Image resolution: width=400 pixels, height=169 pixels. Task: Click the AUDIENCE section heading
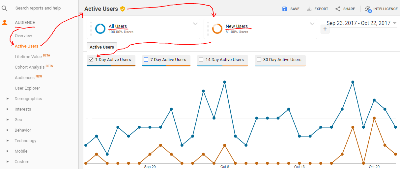click(x=25, y=23)
